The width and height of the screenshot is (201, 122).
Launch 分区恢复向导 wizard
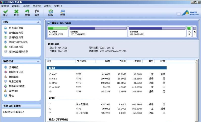[16, 47]
